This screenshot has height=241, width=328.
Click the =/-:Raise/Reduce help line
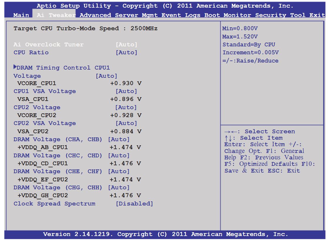point(250,61)
